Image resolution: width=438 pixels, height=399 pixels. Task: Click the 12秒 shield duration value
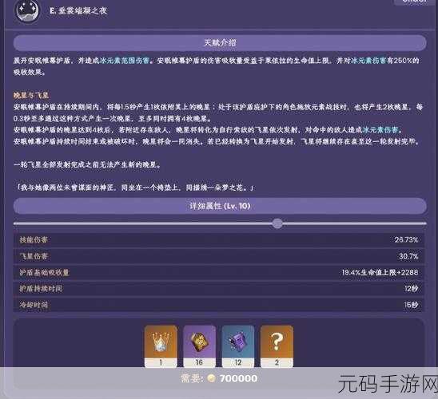pyautogui.click(x=412, y=289)
